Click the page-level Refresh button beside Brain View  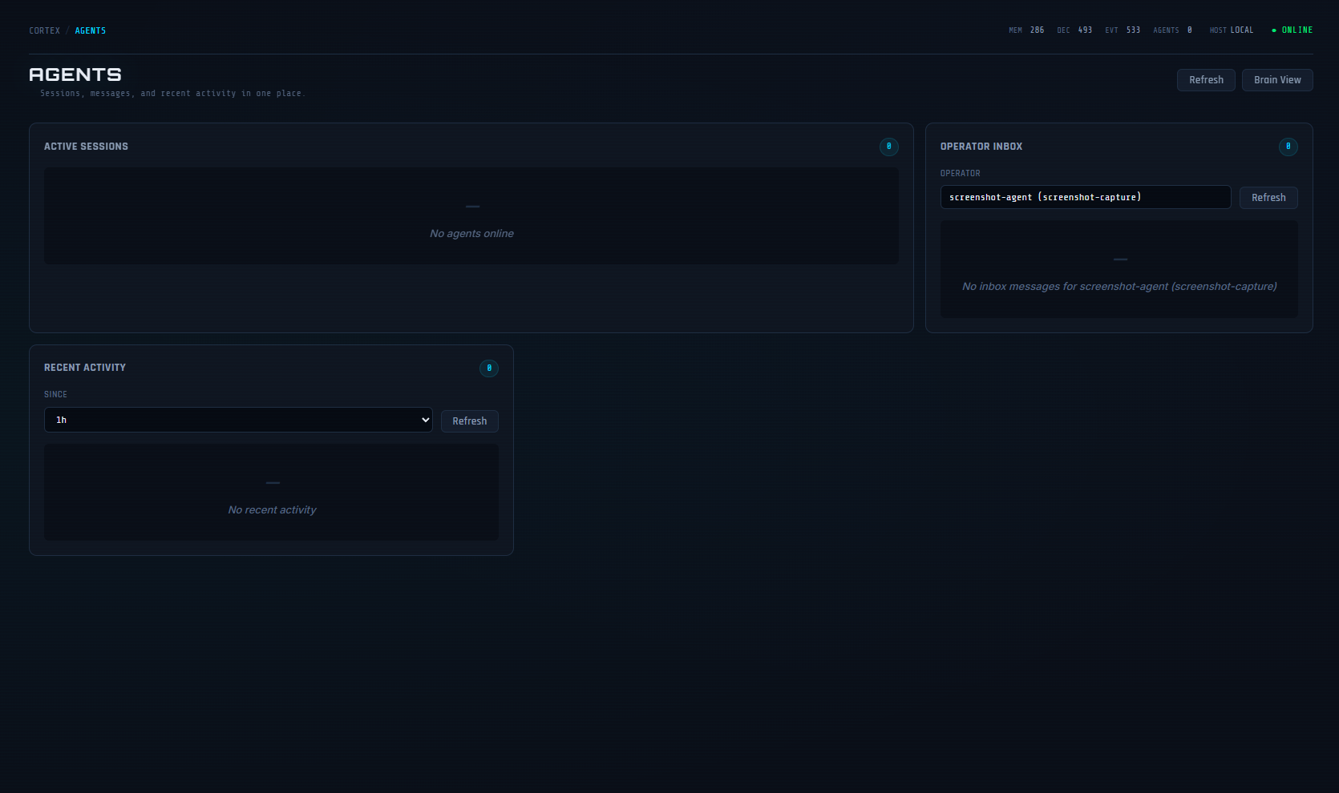(x=1206, y=80)
